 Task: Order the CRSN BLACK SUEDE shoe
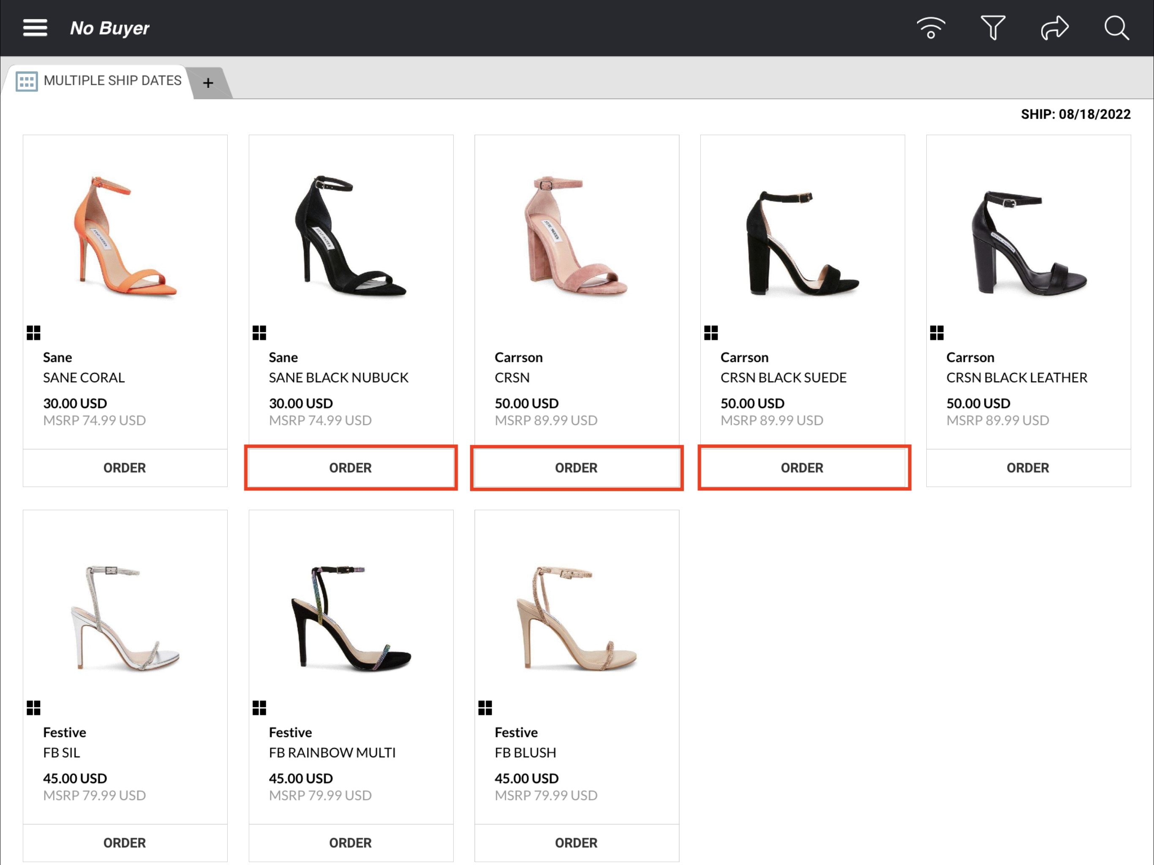click(803, 468)
